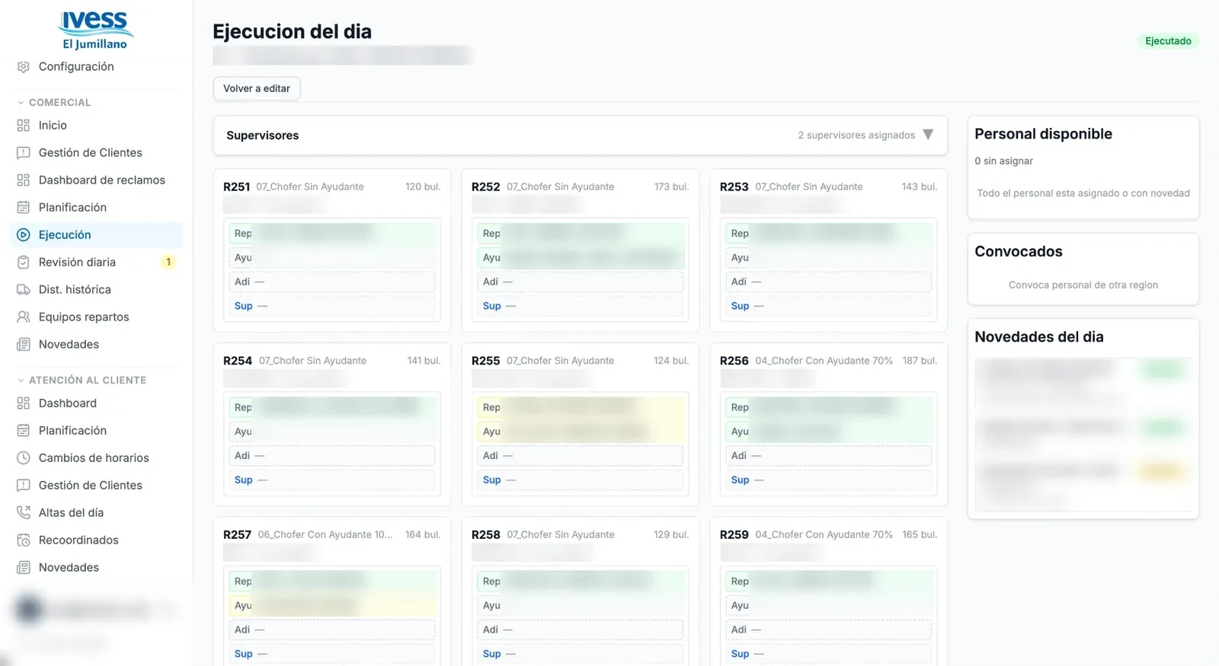Image resolution: width=1219 pixels, height=666 pixels.
Task: Click the Cambios de horarios clock icon
Action: (x=24, y=458)
